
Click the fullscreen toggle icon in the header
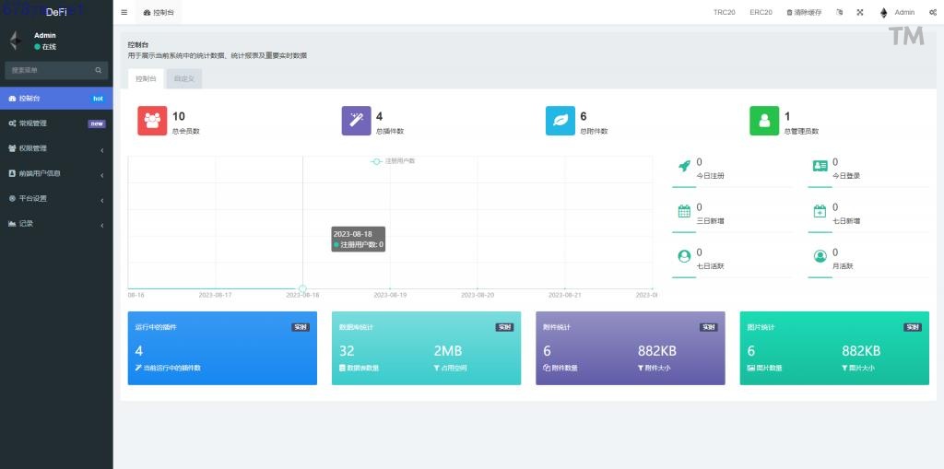pyautogui.click(x=859, y=12)
